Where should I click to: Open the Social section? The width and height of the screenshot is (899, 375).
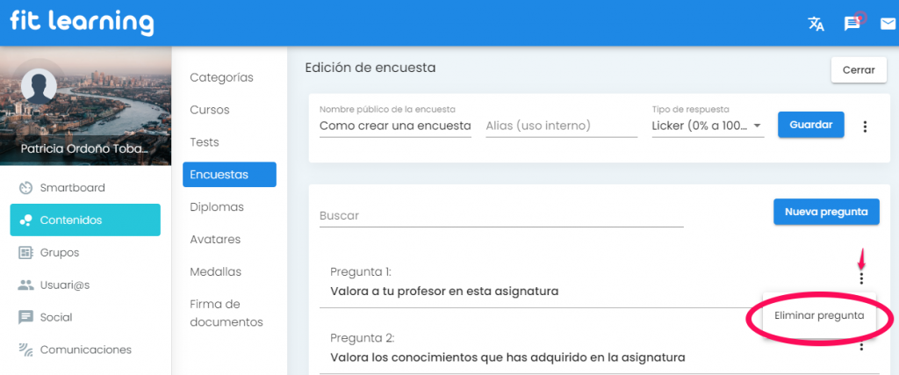point(56,317)
